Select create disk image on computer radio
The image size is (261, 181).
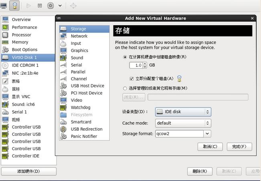[x=125, y=57]
